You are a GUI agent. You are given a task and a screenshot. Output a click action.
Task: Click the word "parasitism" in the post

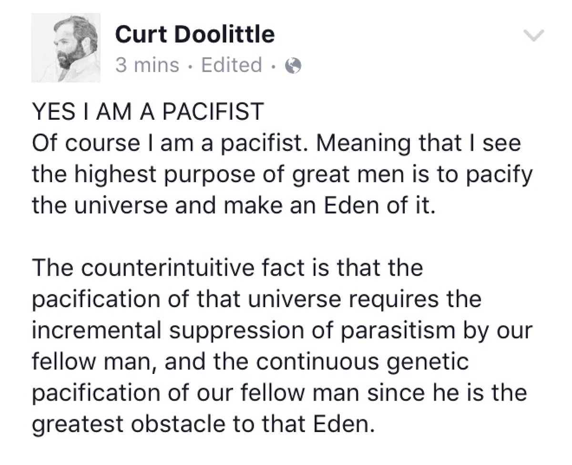pos(419,330)
